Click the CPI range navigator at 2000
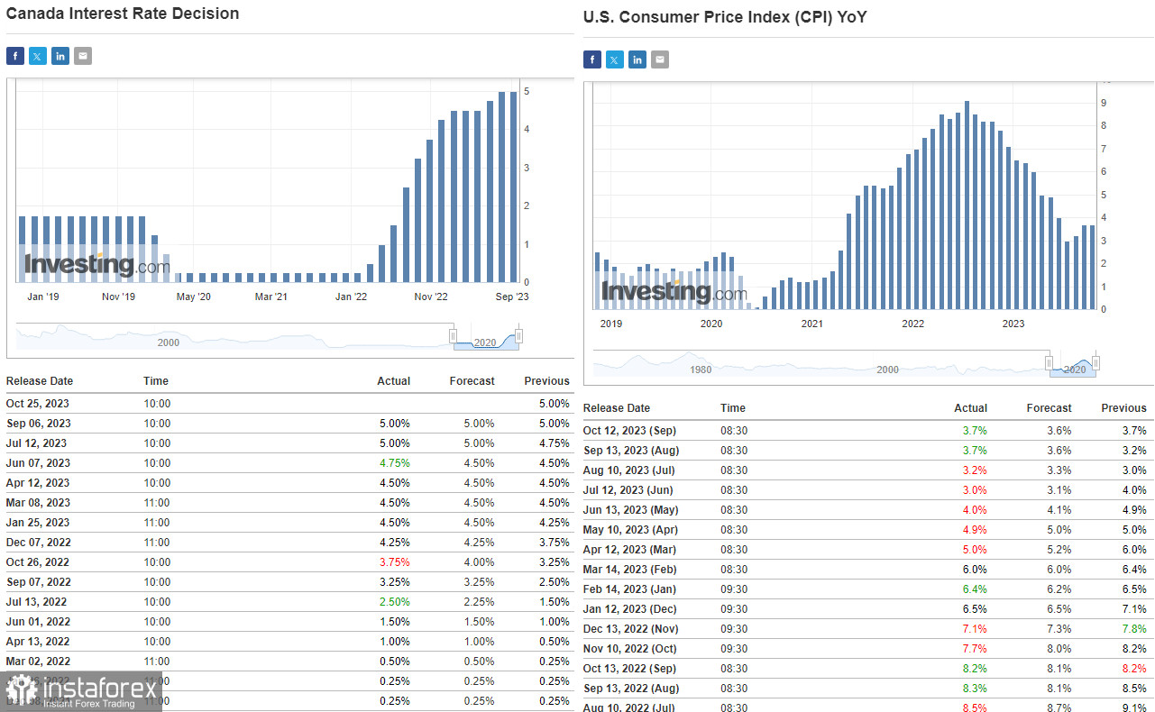Image resolution: width=1155 pixels, height=712 pixels. (887, 370)
